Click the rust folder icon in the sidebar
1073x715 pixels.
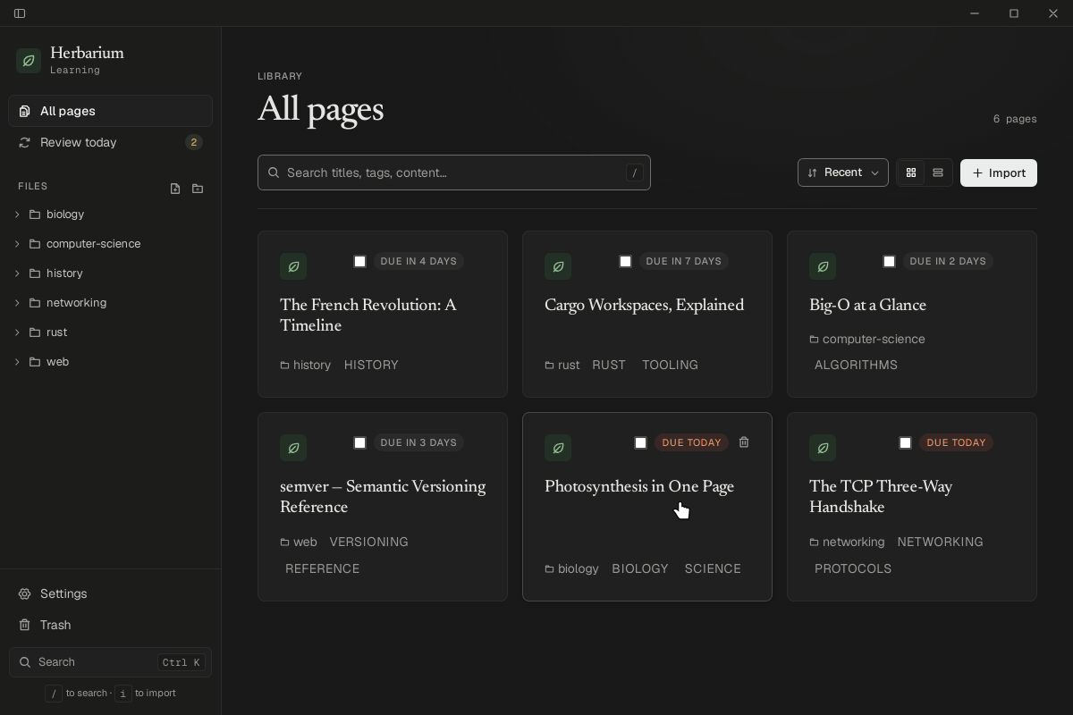pyautogui.click(x=35, y=332)
